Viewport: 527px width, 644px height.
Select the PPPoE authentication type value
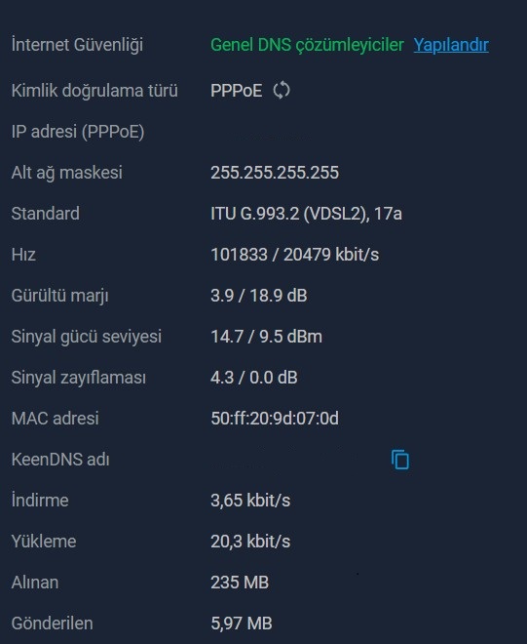point(237,91)
